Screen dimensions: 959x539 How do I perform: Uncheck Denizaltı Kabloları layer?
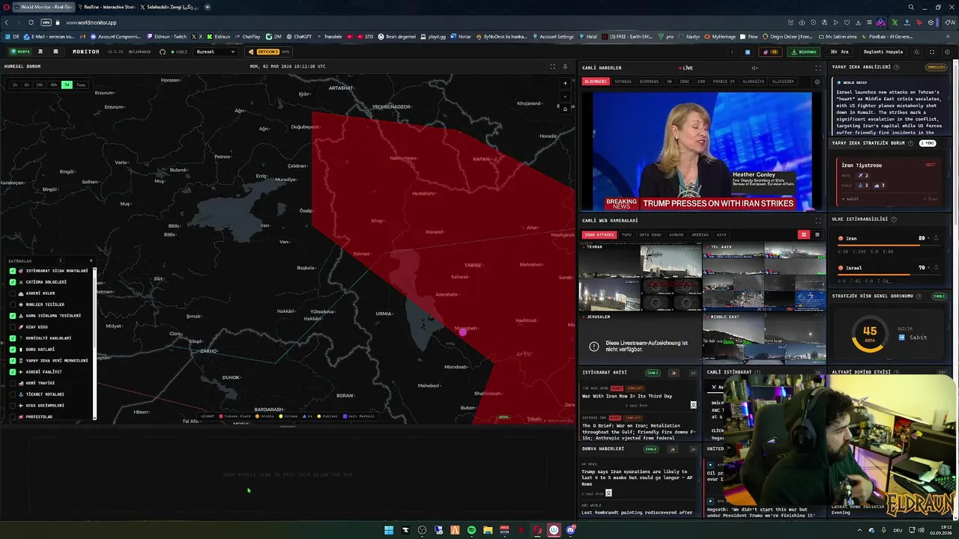click(13, 338)
